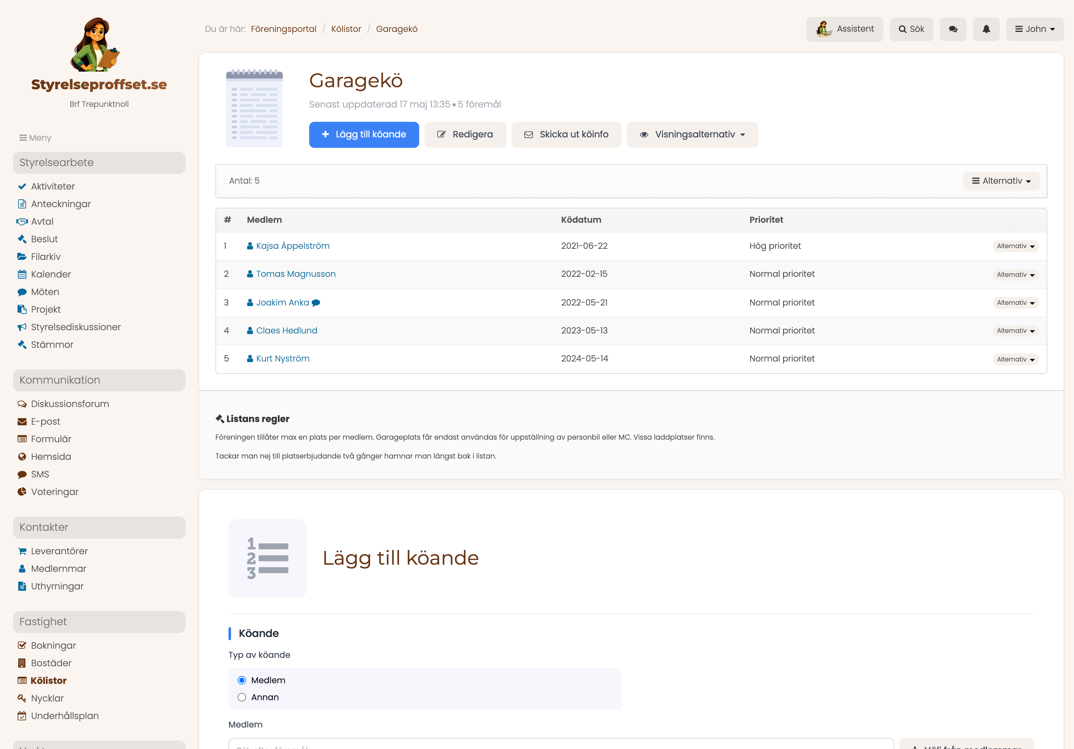Viewport: 1074px width, 749px height.
Task: Click the Prioritet column header
Action: (x=766, y=220)
